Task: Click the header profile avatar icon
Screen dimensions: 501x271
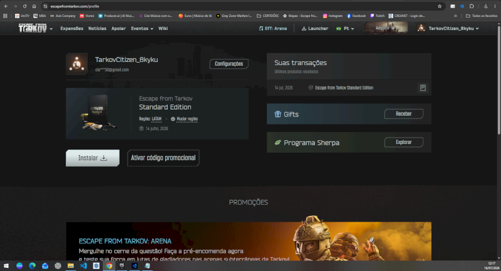Action: click(421, 28)
